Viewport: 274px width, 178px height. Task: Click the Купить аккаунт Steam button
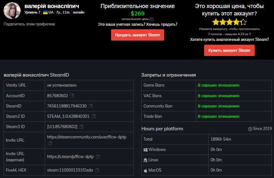(229, 50)
